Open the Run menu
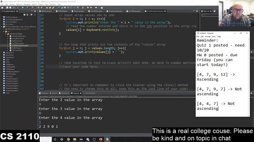 [46, 4]
